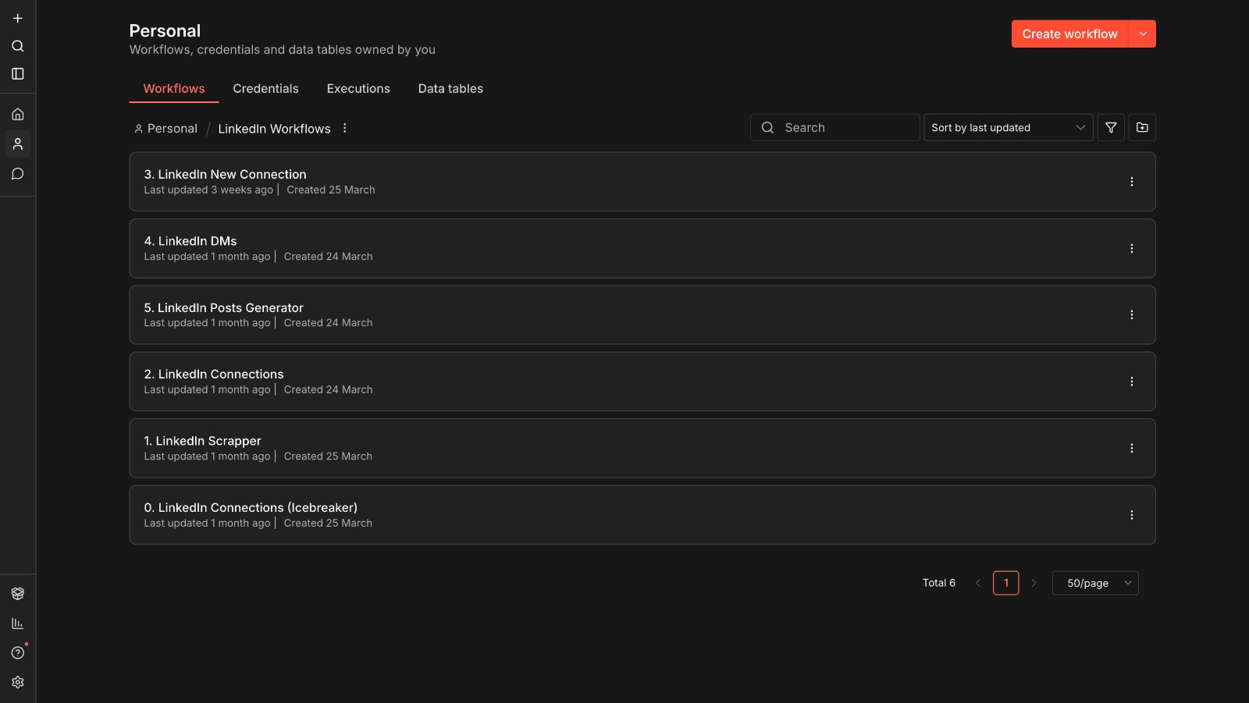1249x703 pixels.
Task: Switch to the Executions tab
Action: 358,89
